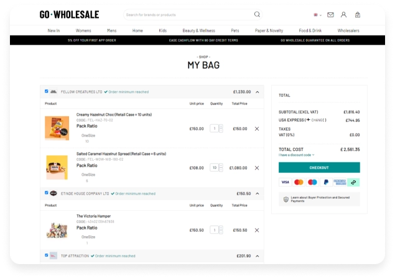This screenshot has height=279, width=395.
Task: Toggle the Fellow Creatures Ltd checkbox
Action: [x=47, y=91]
